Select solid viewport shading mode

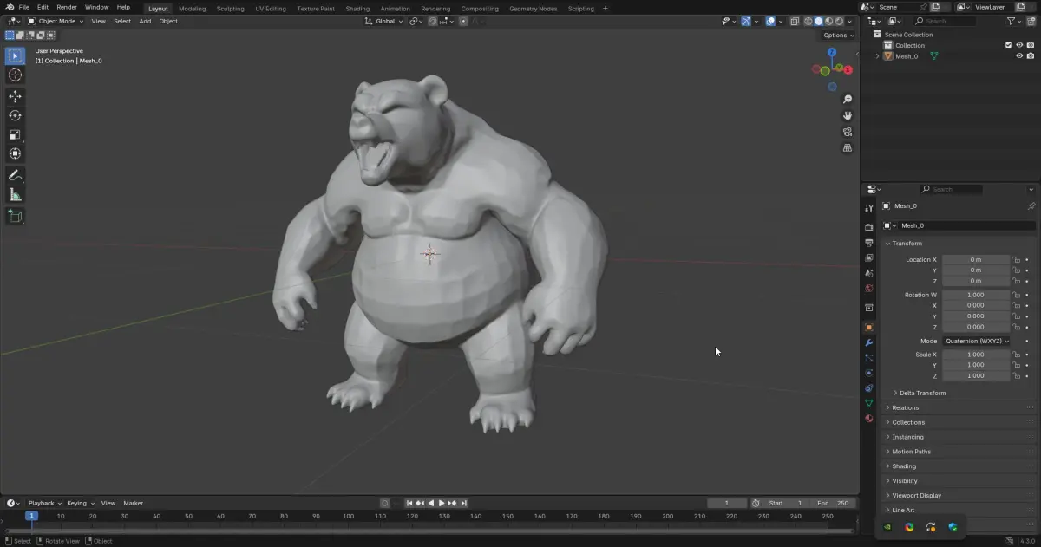pos(818,21)
